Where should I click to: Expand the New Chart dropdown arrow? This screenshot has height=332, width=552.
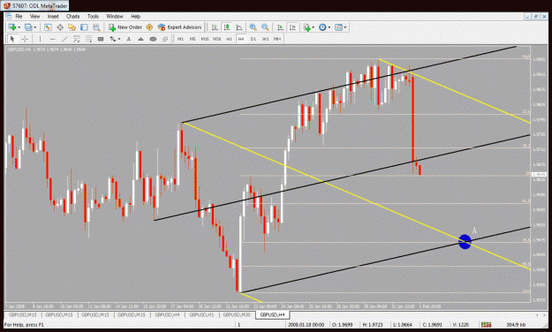pyautogui.click(x=19, y=27)
